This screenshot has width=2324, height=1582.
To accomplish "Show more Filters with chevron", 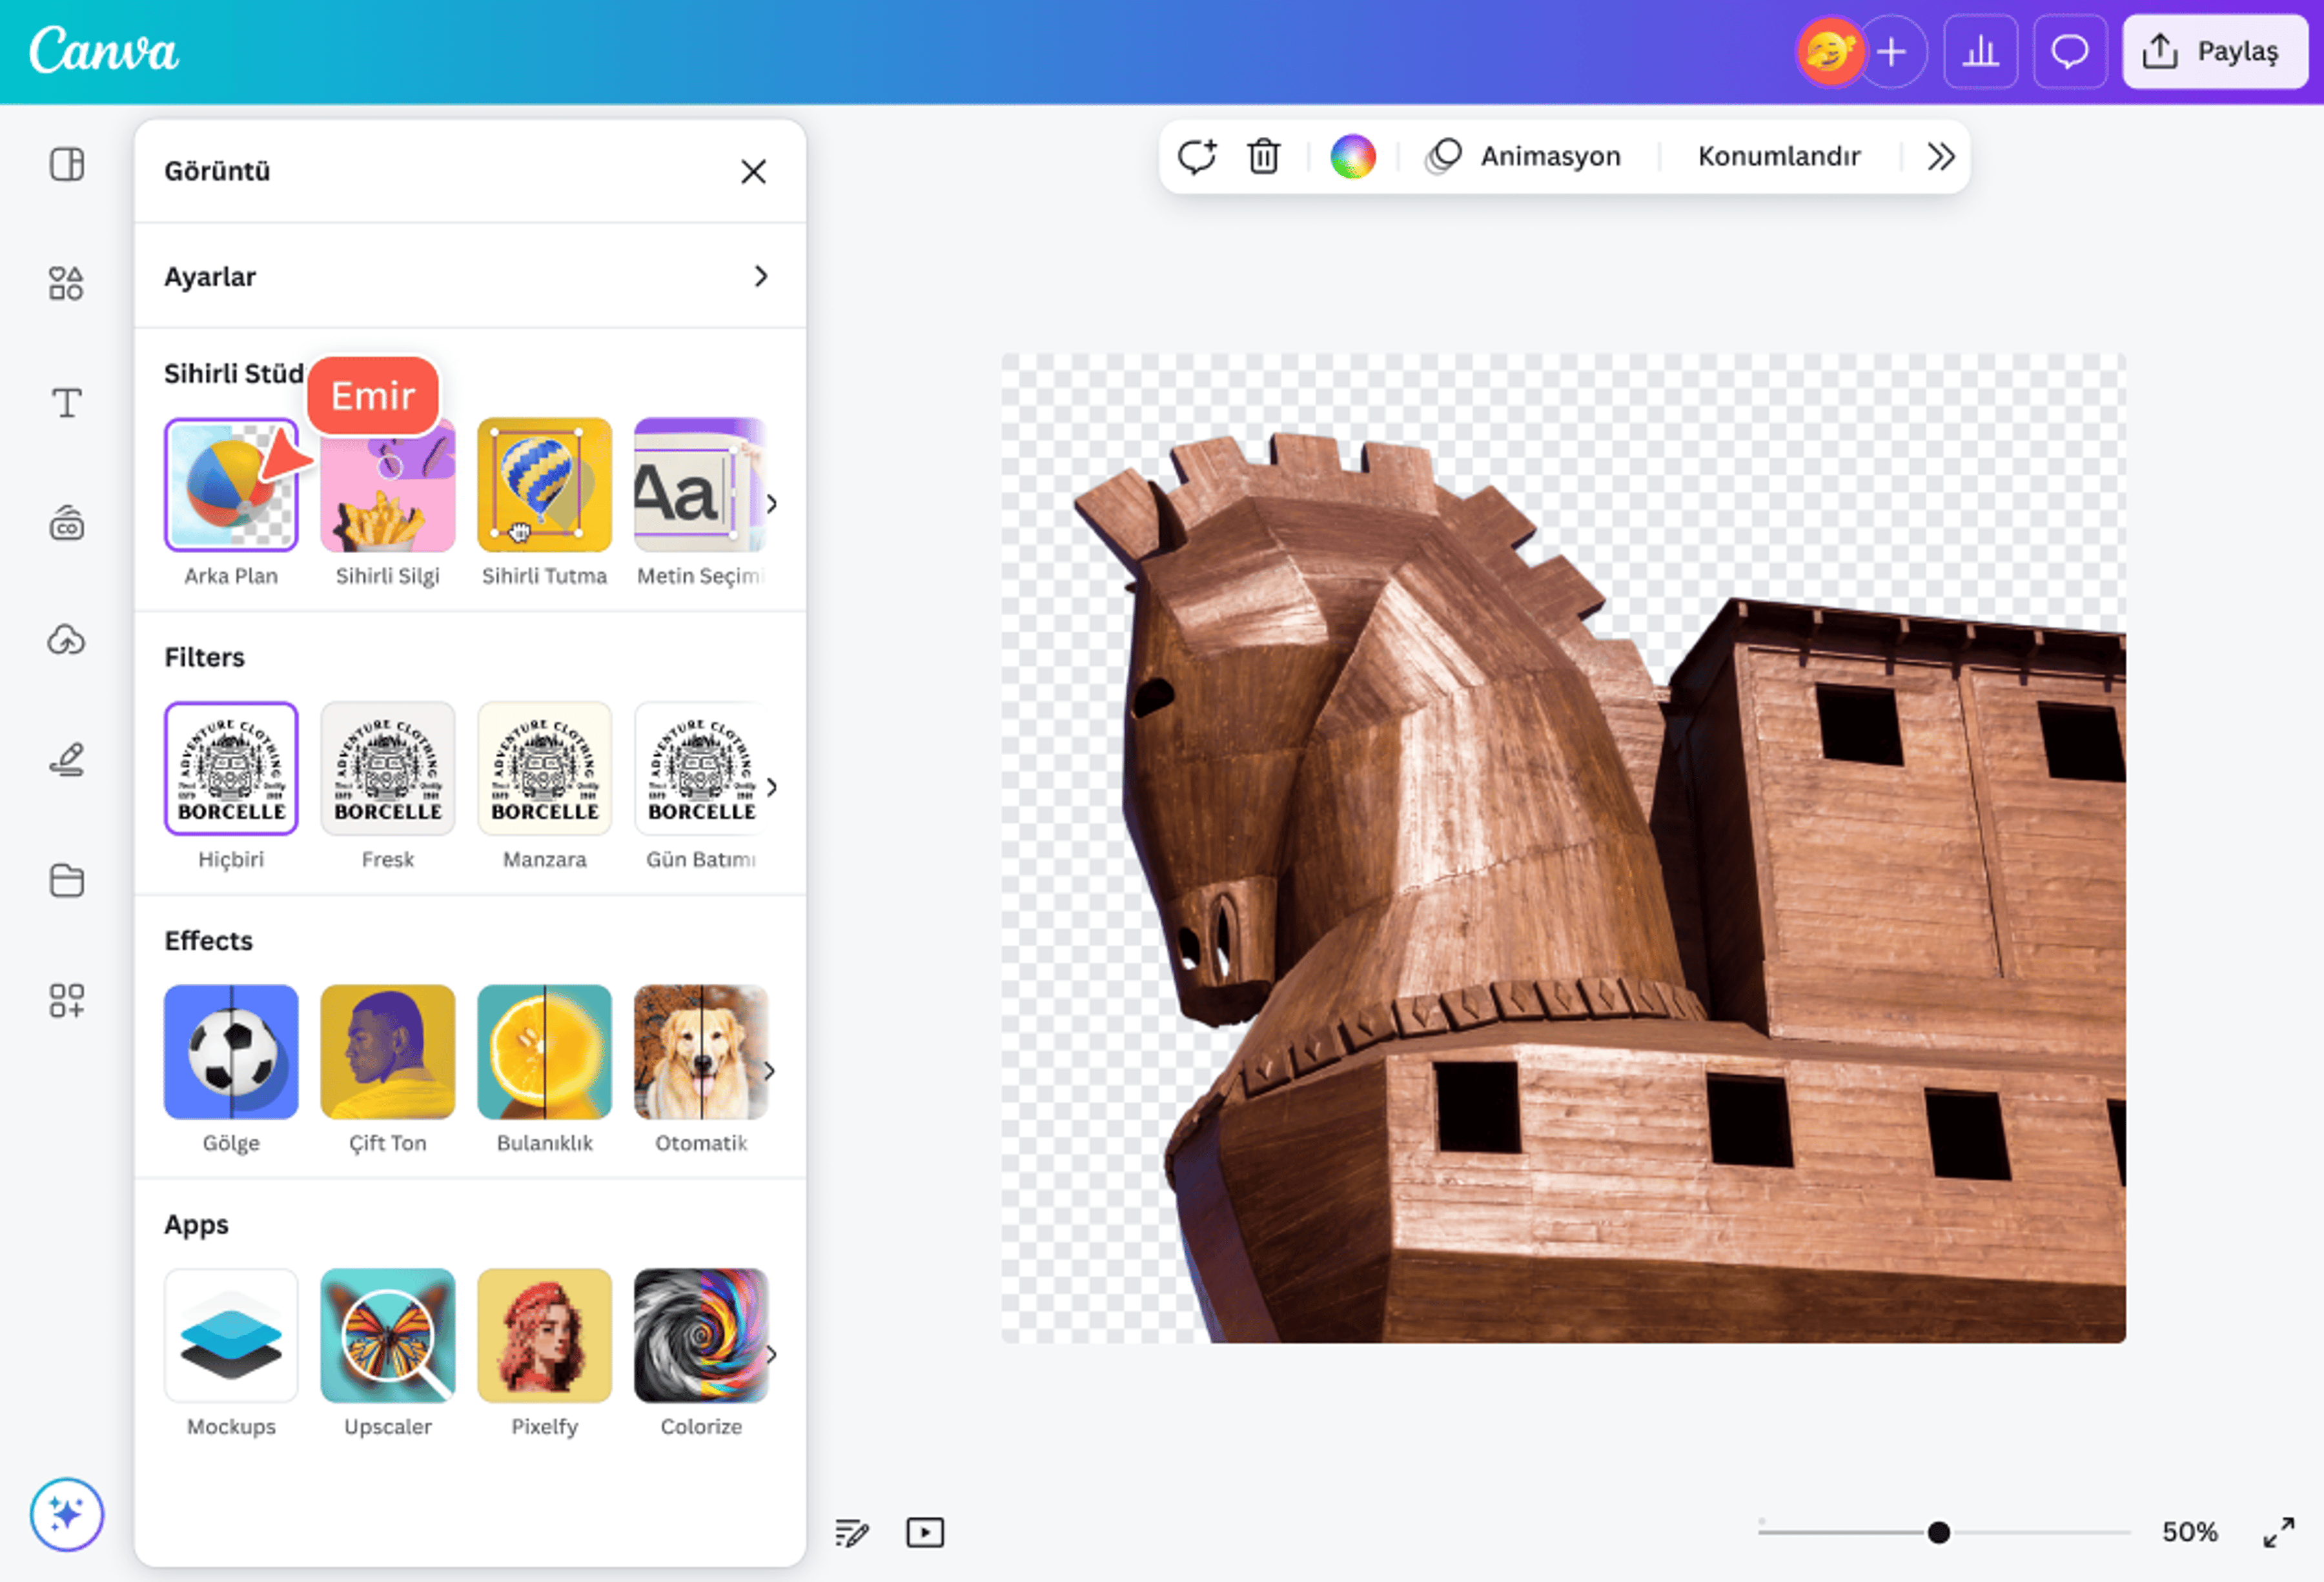I will tap(771, 787).
